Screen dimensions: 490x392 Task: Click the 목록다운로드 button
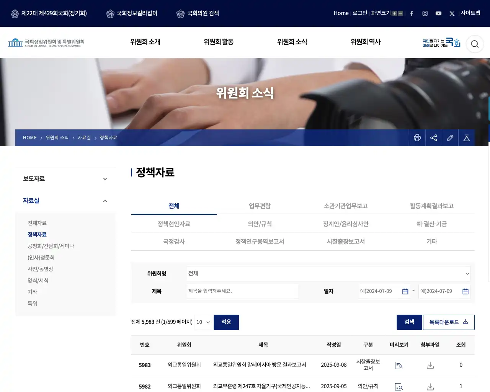pos(449,322)
